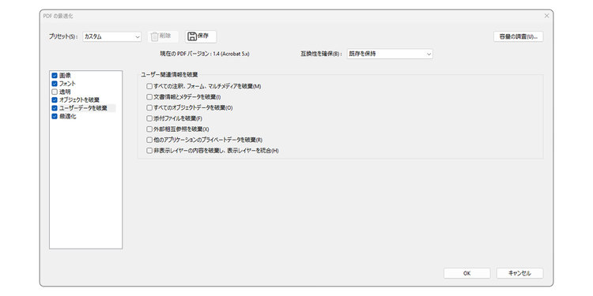Uncheck the オブジェクトを破棄 panel checkbox

pos(55,100)
